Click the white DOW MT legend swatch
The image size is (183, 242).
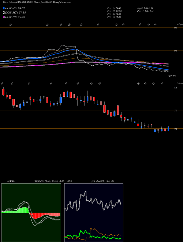pos(4,12)
